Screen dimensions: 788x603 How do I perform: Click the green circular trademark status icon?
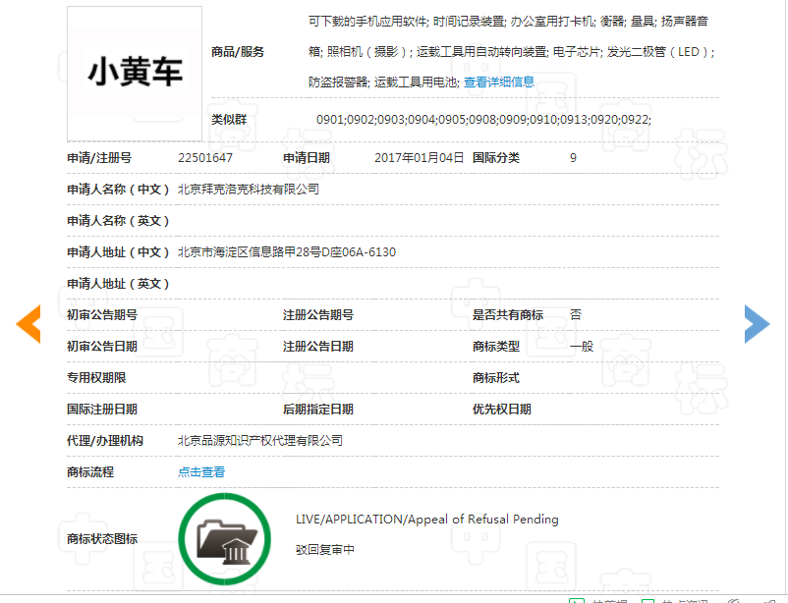click(225, 539)
